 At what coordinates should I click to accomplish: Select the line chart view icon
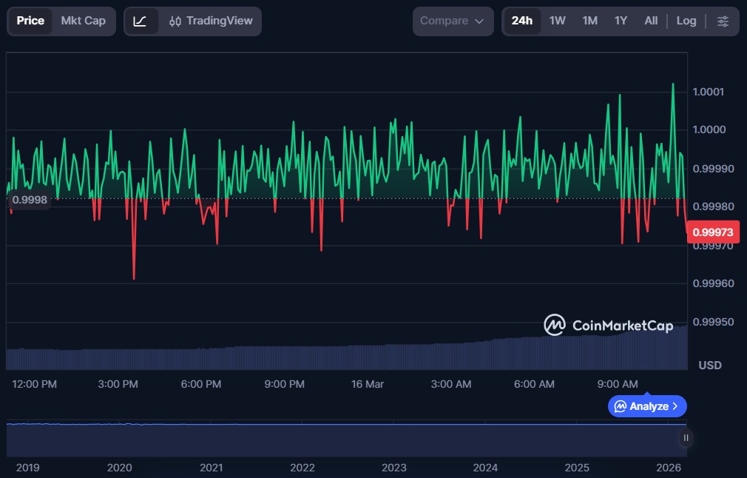pyautogui.click(x=140, y=21)
